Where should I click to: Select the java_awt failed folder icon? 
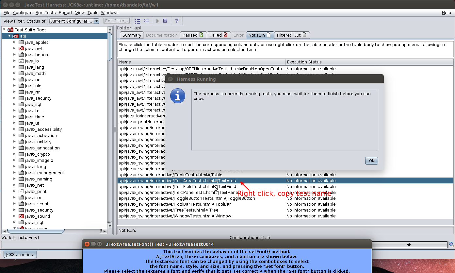pos(21,49)
